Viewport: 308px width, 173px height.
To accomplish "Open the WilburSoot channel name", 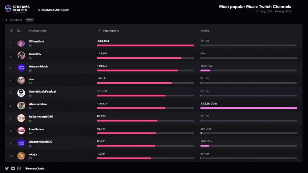I will [37, 41].
